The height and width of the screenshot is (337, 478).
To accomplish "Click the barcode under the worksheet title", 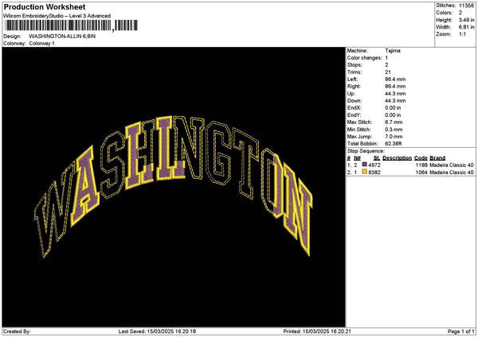I will click(x=72, y=25).
